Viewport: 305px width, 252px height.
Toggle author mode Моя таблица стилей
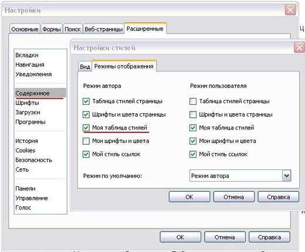(86, 128)
